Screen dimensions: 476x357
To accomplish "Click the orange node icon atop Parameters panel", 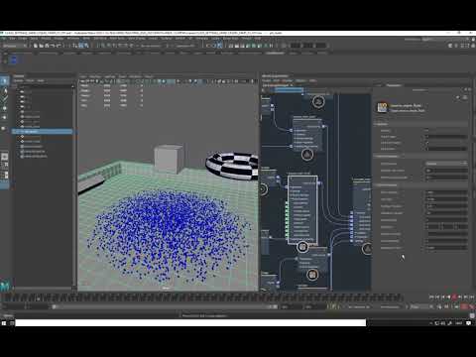I will (x=383, y=107).
